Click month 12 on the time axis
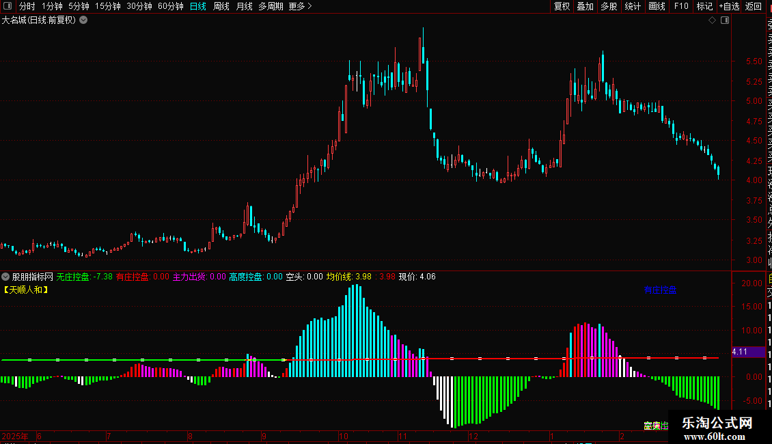This screenshot has width=772, height=444. [473, 436]
